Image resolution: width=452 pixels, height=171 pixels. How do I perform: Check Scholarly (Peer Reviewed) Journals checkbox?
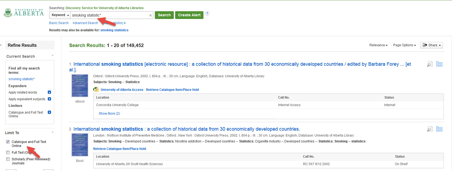click(8, 159)
